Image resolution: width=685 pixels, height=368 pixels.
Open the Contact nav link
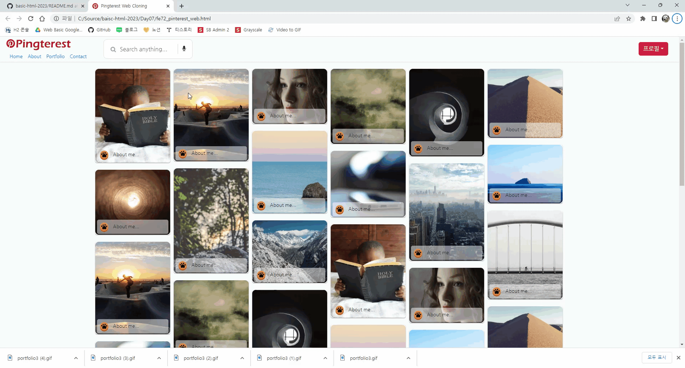pyautogui.click(x=78, y=56)
